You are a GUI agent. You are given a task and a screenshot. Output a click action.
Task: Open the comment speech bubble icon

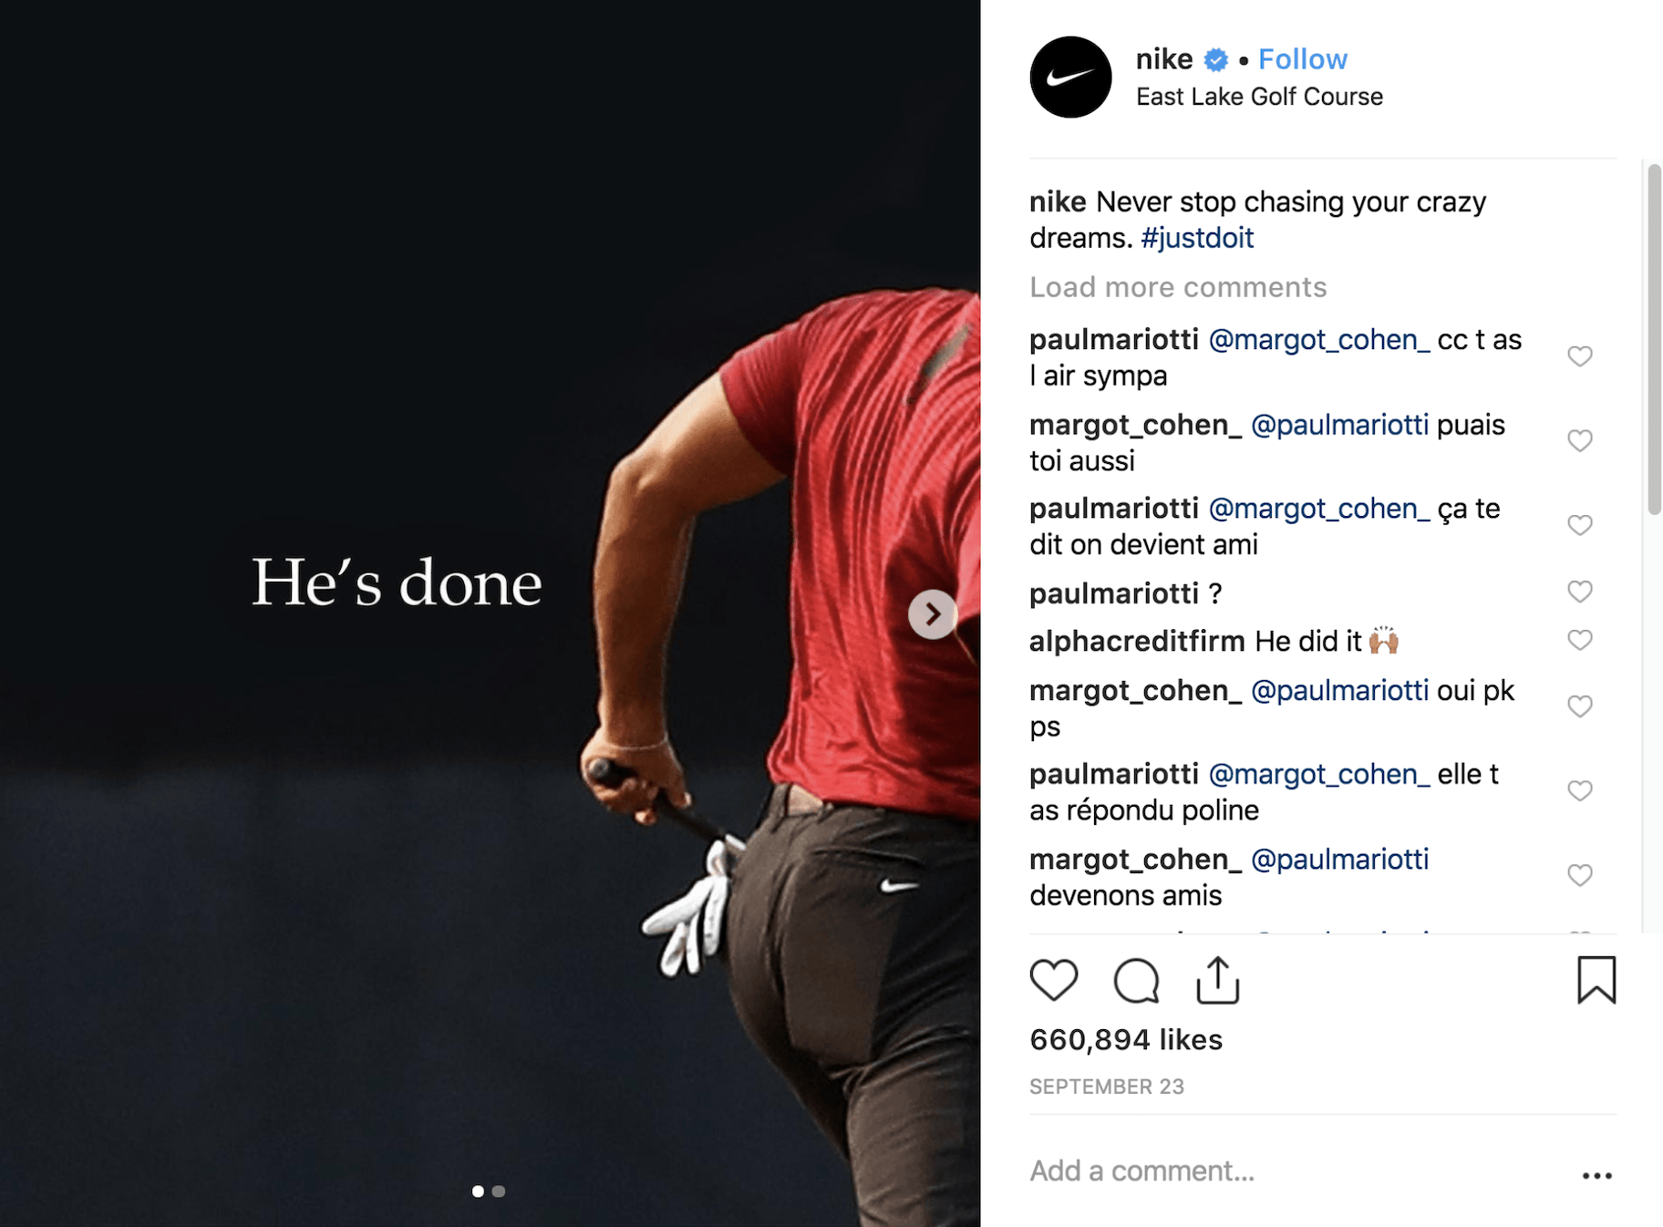pos(1136,981)
